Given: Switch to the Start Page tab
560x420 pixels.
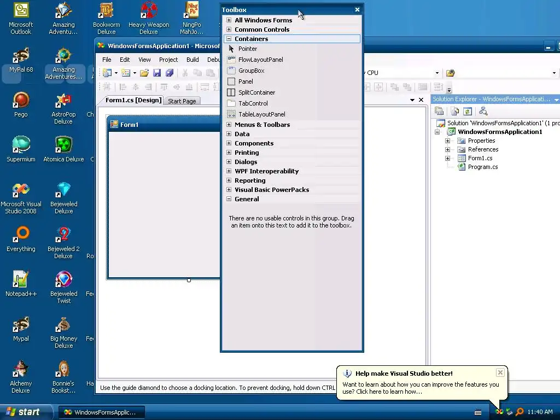Looking at the screenshot, I should click(x=182, y=101).
